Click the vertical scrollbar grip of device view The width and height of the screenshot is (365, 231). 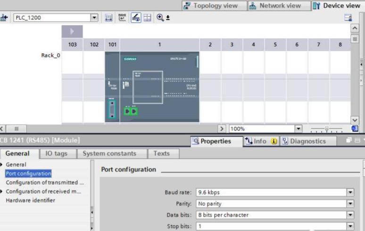point(355,39)
